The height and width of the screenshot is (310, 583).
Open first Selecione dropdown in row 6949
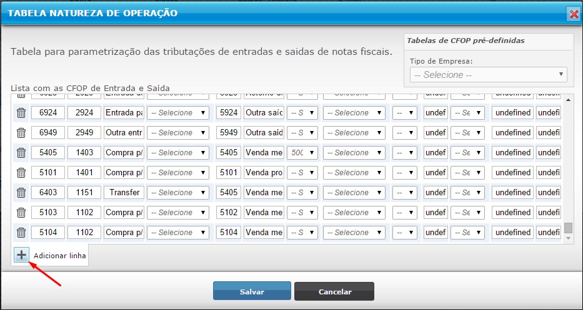pos(178,132)
